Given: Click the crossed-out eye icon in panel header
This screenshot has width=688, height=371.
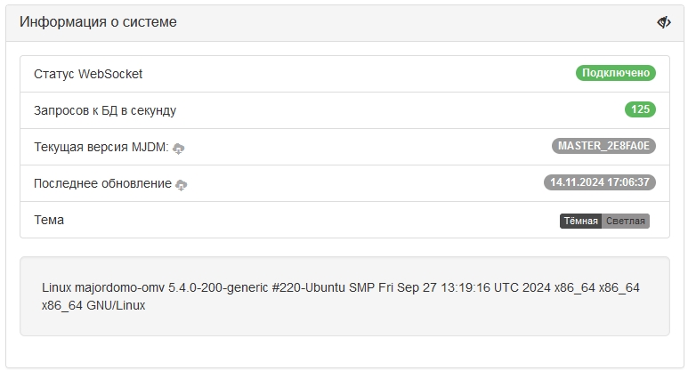Looking at the screenshot, I should click(664, 22).
